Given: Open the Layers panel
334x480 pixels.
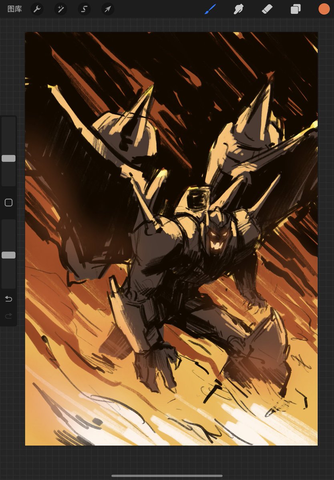Looking at the screenshot, I should tap(296, 9).
